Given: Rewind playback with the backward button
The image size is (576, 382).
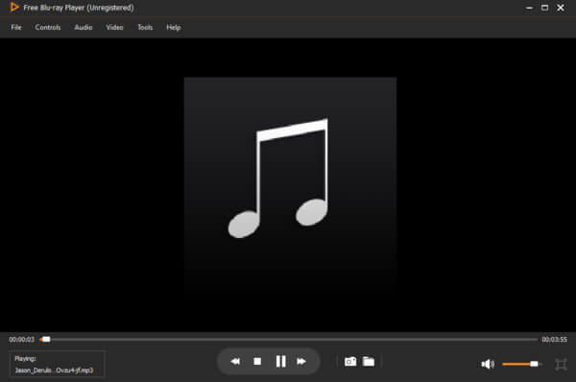Looking at the screenshot, I should click(x=235, y=362).
